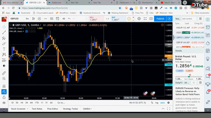Toggle percent scale
The height and width of the screenshot is (118, 211).
pos(152,103)
